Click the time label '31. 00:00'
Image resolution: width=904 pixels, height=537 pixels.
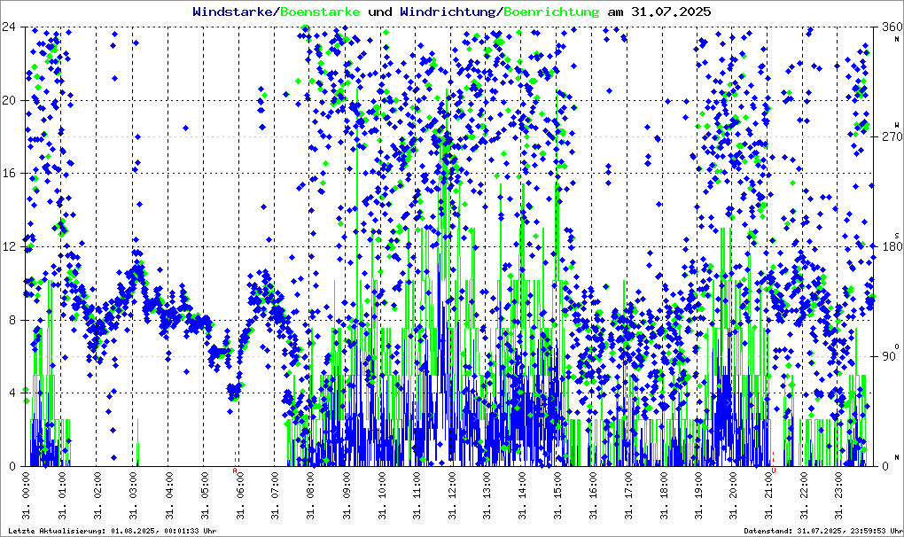click(27, 495)
